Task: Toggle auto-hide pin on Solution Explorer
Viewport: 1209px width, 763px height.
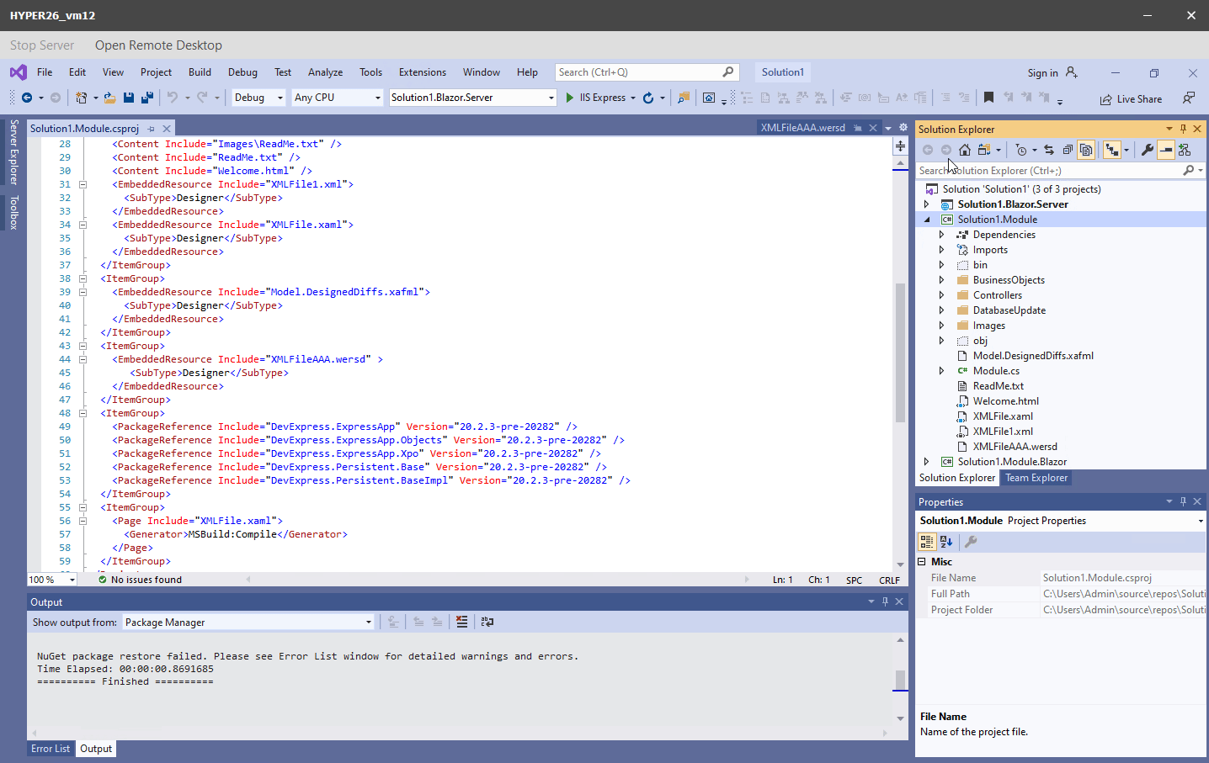Action: (1182, 129)
